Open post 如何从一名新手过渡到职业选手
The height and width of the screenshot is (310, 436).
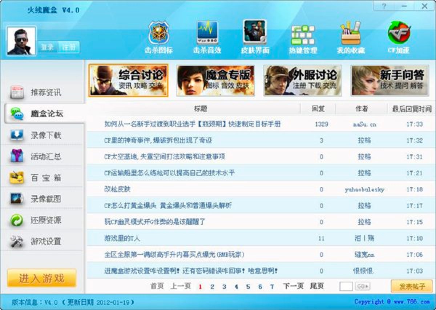pos(192,124)
